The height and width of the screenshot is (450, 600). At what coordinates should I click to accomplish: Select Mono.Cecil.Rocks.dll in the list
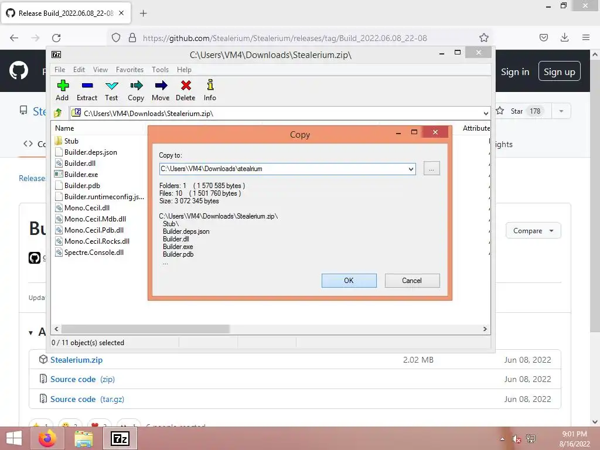(x=97, y=241)
